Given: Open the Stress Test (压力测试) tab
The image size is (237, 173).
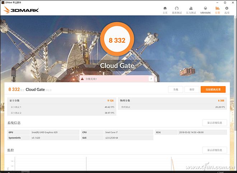Looking at the screenshot, I should coord(191,10).
